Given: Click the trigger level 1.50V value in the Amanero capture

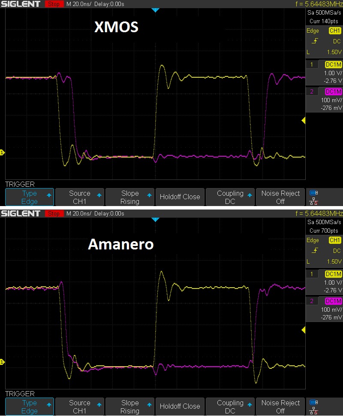Looking at the screenshot, I should pos(334,261).
